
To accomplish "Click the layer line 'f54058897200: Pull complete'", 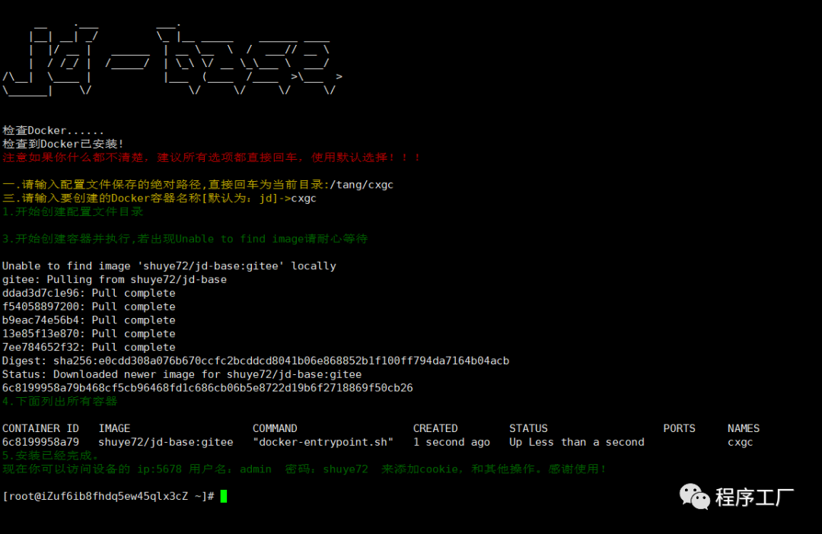I will point(88,307).
